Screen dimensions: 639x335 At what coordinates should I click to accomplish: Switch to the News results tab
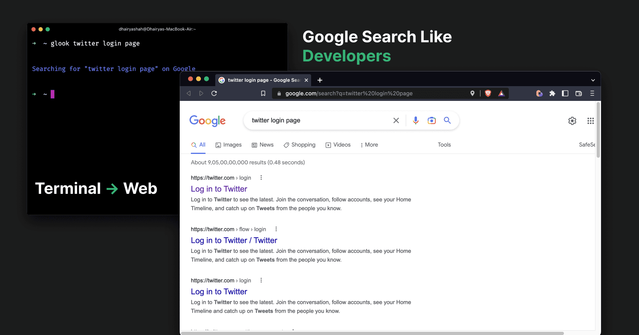[x=262, y=145]
